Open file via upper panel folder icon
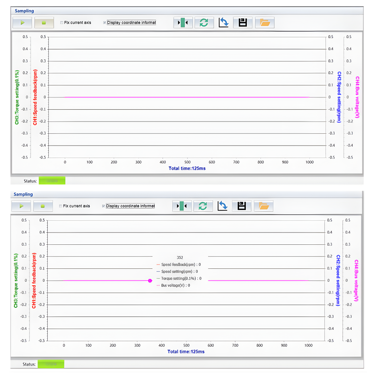376x376 pixels. (265, 23)
